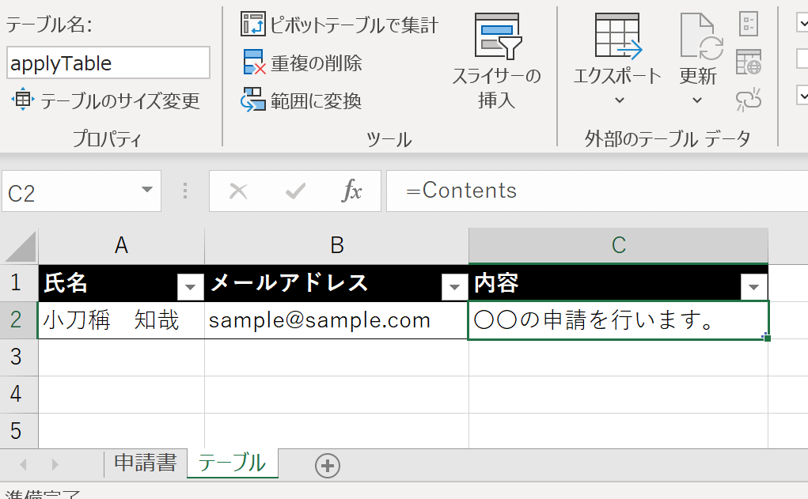Click the applyTable table name field

pos(108,63)
